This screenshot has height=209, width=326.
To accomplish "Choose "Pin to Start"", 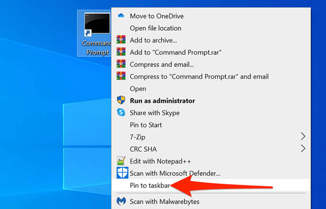I will (x=211, y=125).
